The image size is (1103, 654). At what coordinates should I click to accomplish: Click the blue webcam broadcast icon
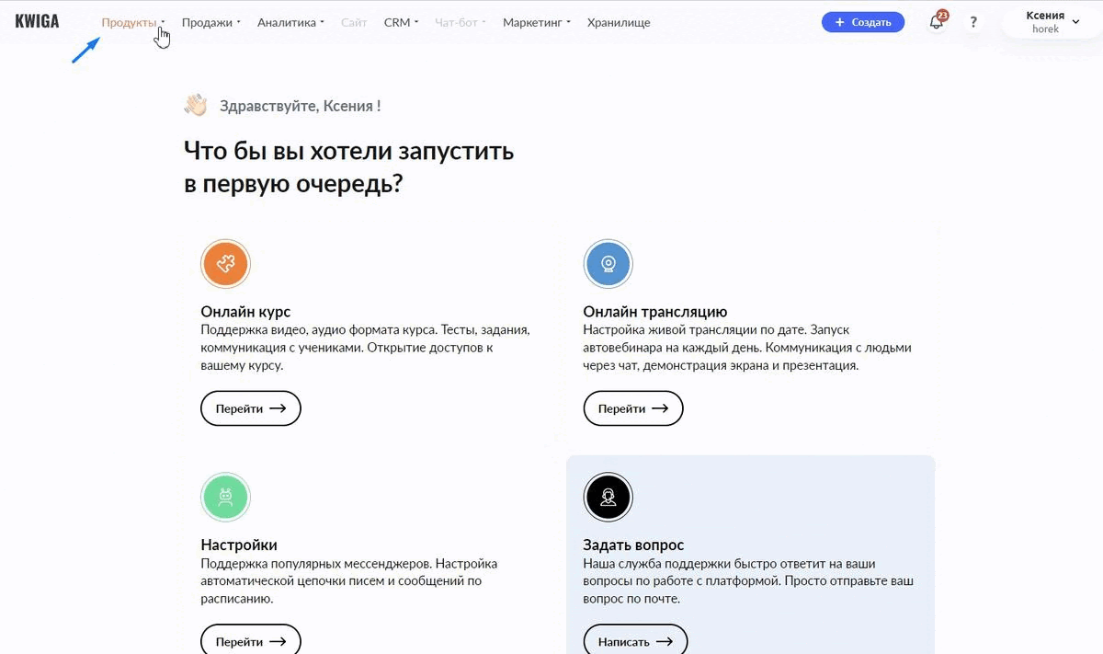pyautogui.click(x=608, y=265)
